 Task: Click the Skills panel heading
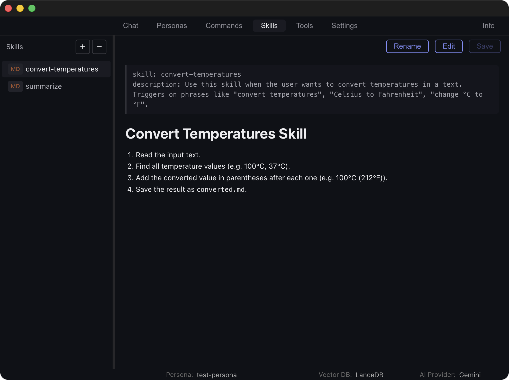[x=14, y=47]
